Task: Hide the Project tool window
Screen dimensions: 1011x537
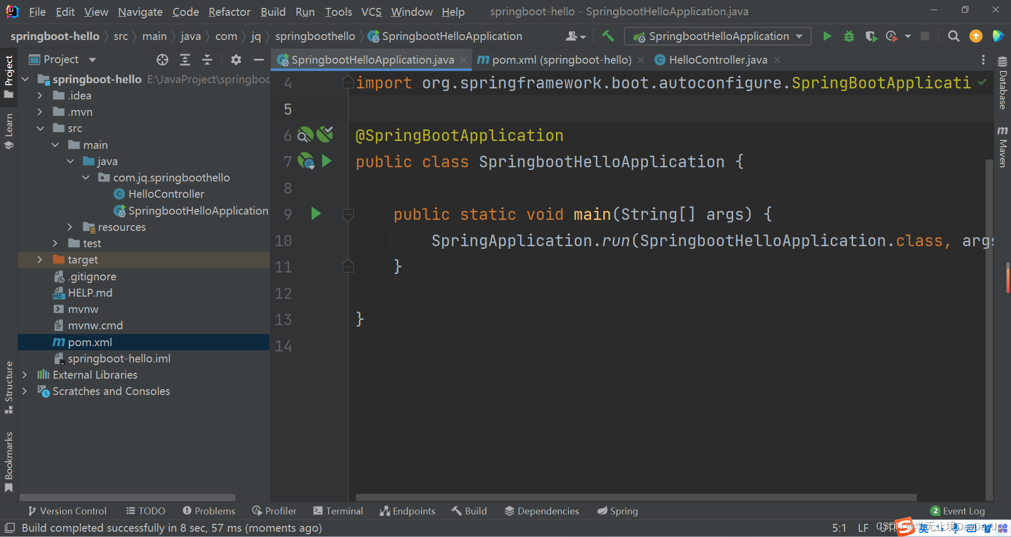Action: pyautogui.click(x=259, y=59)
